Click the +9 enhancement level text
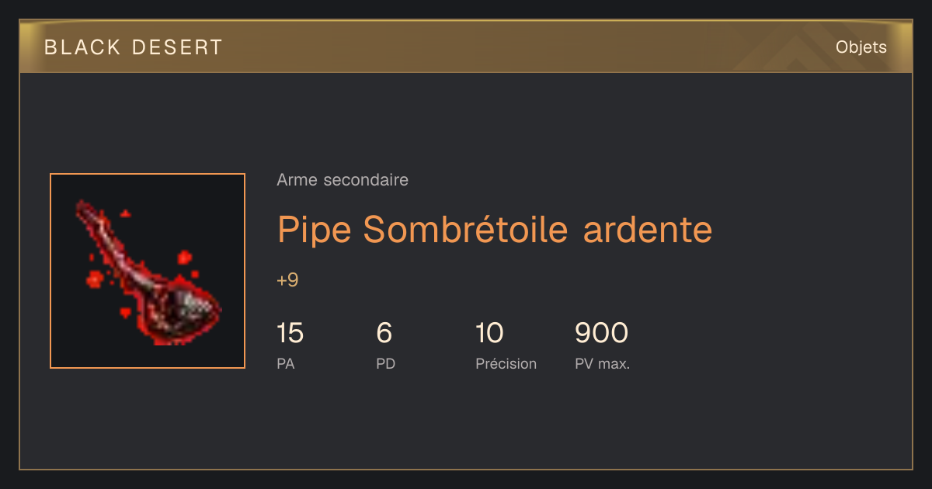932x489 pixels. tap(287, 280)
